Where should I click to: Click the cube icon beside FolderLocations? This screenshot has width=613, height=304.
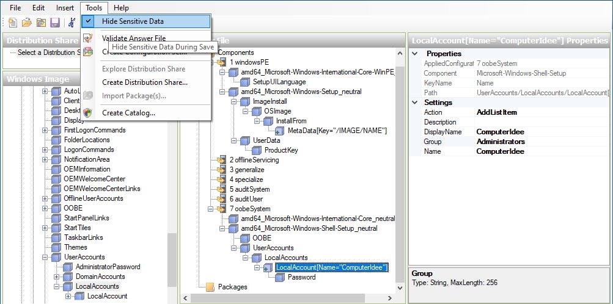click(x=56, y=140)
